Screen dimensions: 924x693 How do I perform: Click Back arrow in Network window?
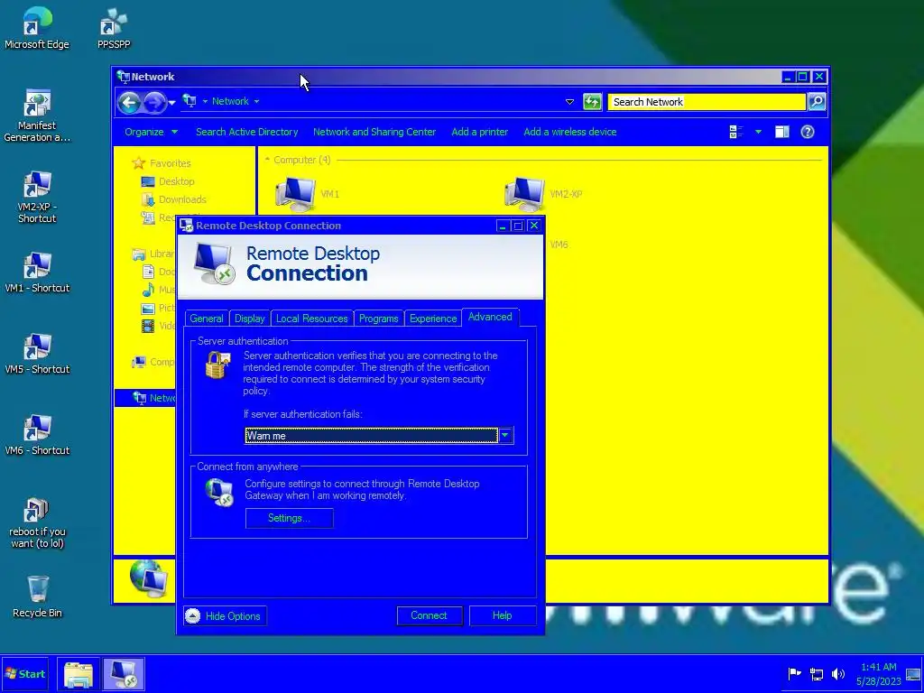129,103
